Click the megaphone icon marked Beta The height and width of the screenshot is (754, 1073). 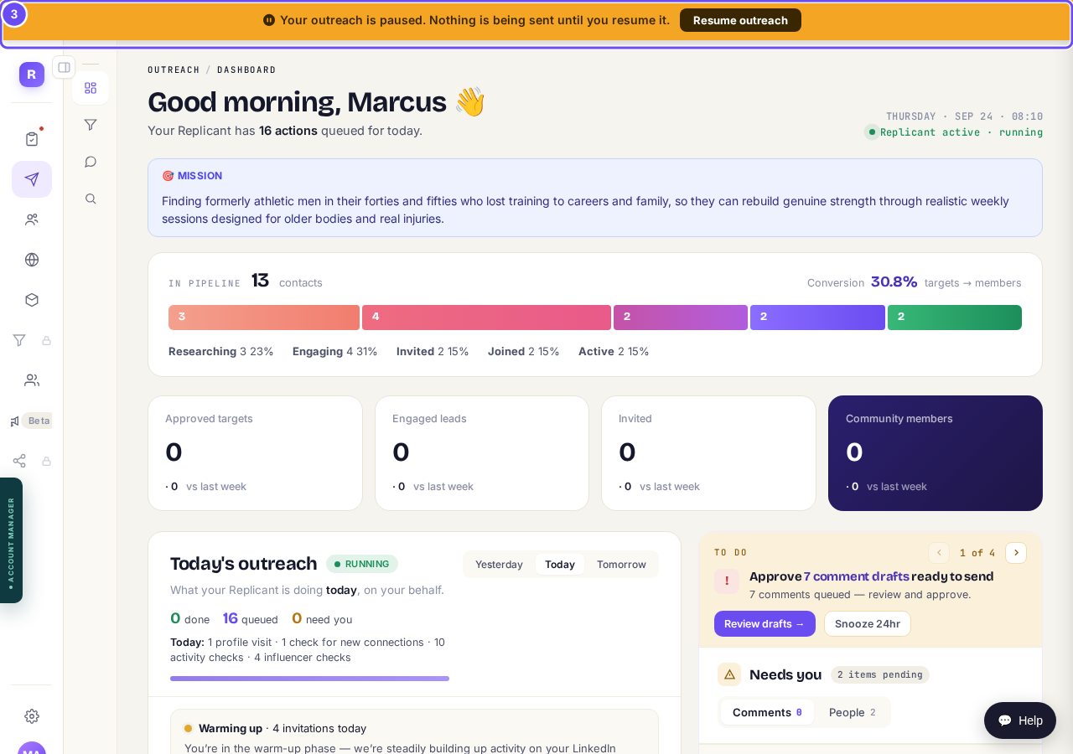pyautogui.click(x=15, y=421)
